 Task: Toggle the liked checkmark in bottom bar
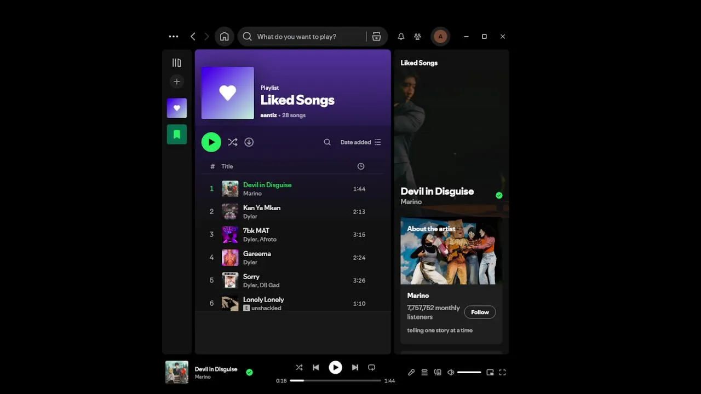(249, 373)
